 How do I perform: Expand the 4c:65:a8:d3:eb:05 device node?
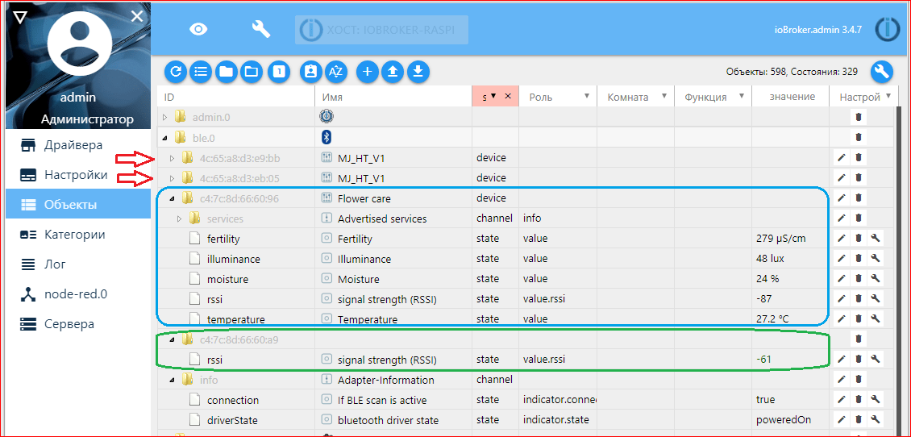(x=172, y=178)
